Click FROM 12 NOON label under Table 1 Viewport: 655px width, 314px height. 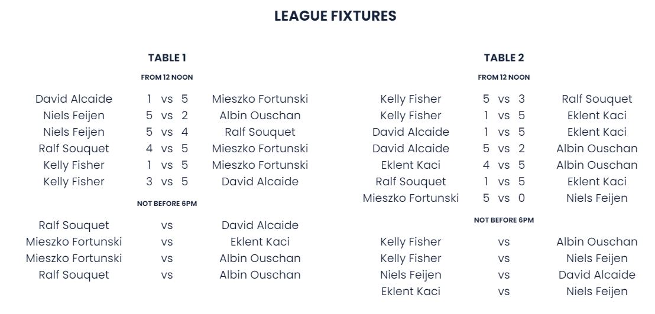pyautogui.click(x=167, y=77)
